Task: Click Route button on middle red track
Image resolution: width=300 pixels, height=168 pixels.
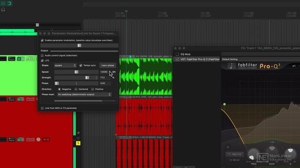Action: coord(12,99)
